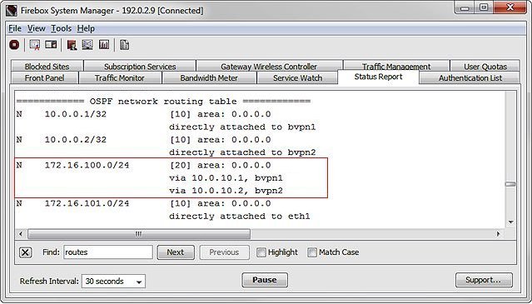532x304 pixels.
Task: Click the 'Find:' label
Action: 52,252
